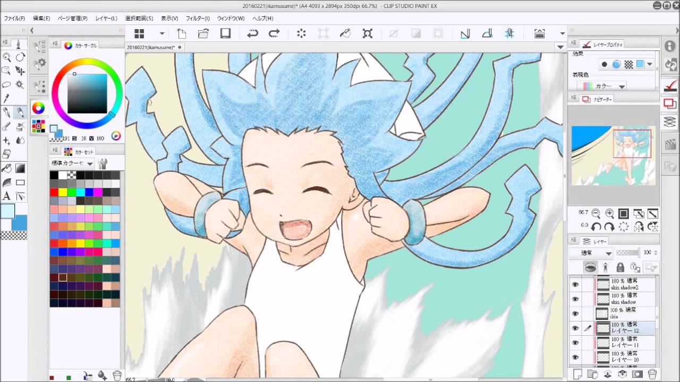The height and width of the screenshot is (382, 680).
Task: Click the Open folder toolbar icon
Action: click(203, 33)
